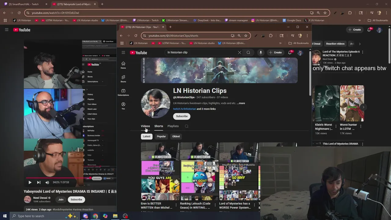The height and width of the screenshot is (220, 391).
Task: Click the Windows taskbar search box
Action: [44, 216]
